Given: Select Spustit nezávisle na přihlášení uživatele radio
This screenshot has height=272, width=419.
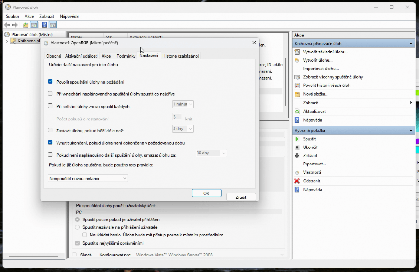Looking at the screenshot, I should click(x=77, y=227).
